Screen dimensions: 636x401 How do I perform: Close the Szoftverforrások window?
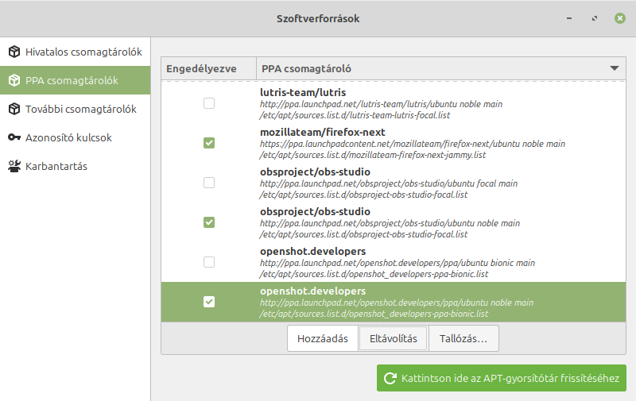[620, 18]
